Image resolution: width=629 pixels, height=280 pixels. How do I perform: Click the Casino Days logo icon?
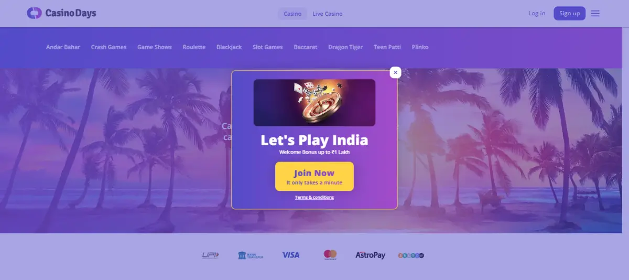point(34,13)
